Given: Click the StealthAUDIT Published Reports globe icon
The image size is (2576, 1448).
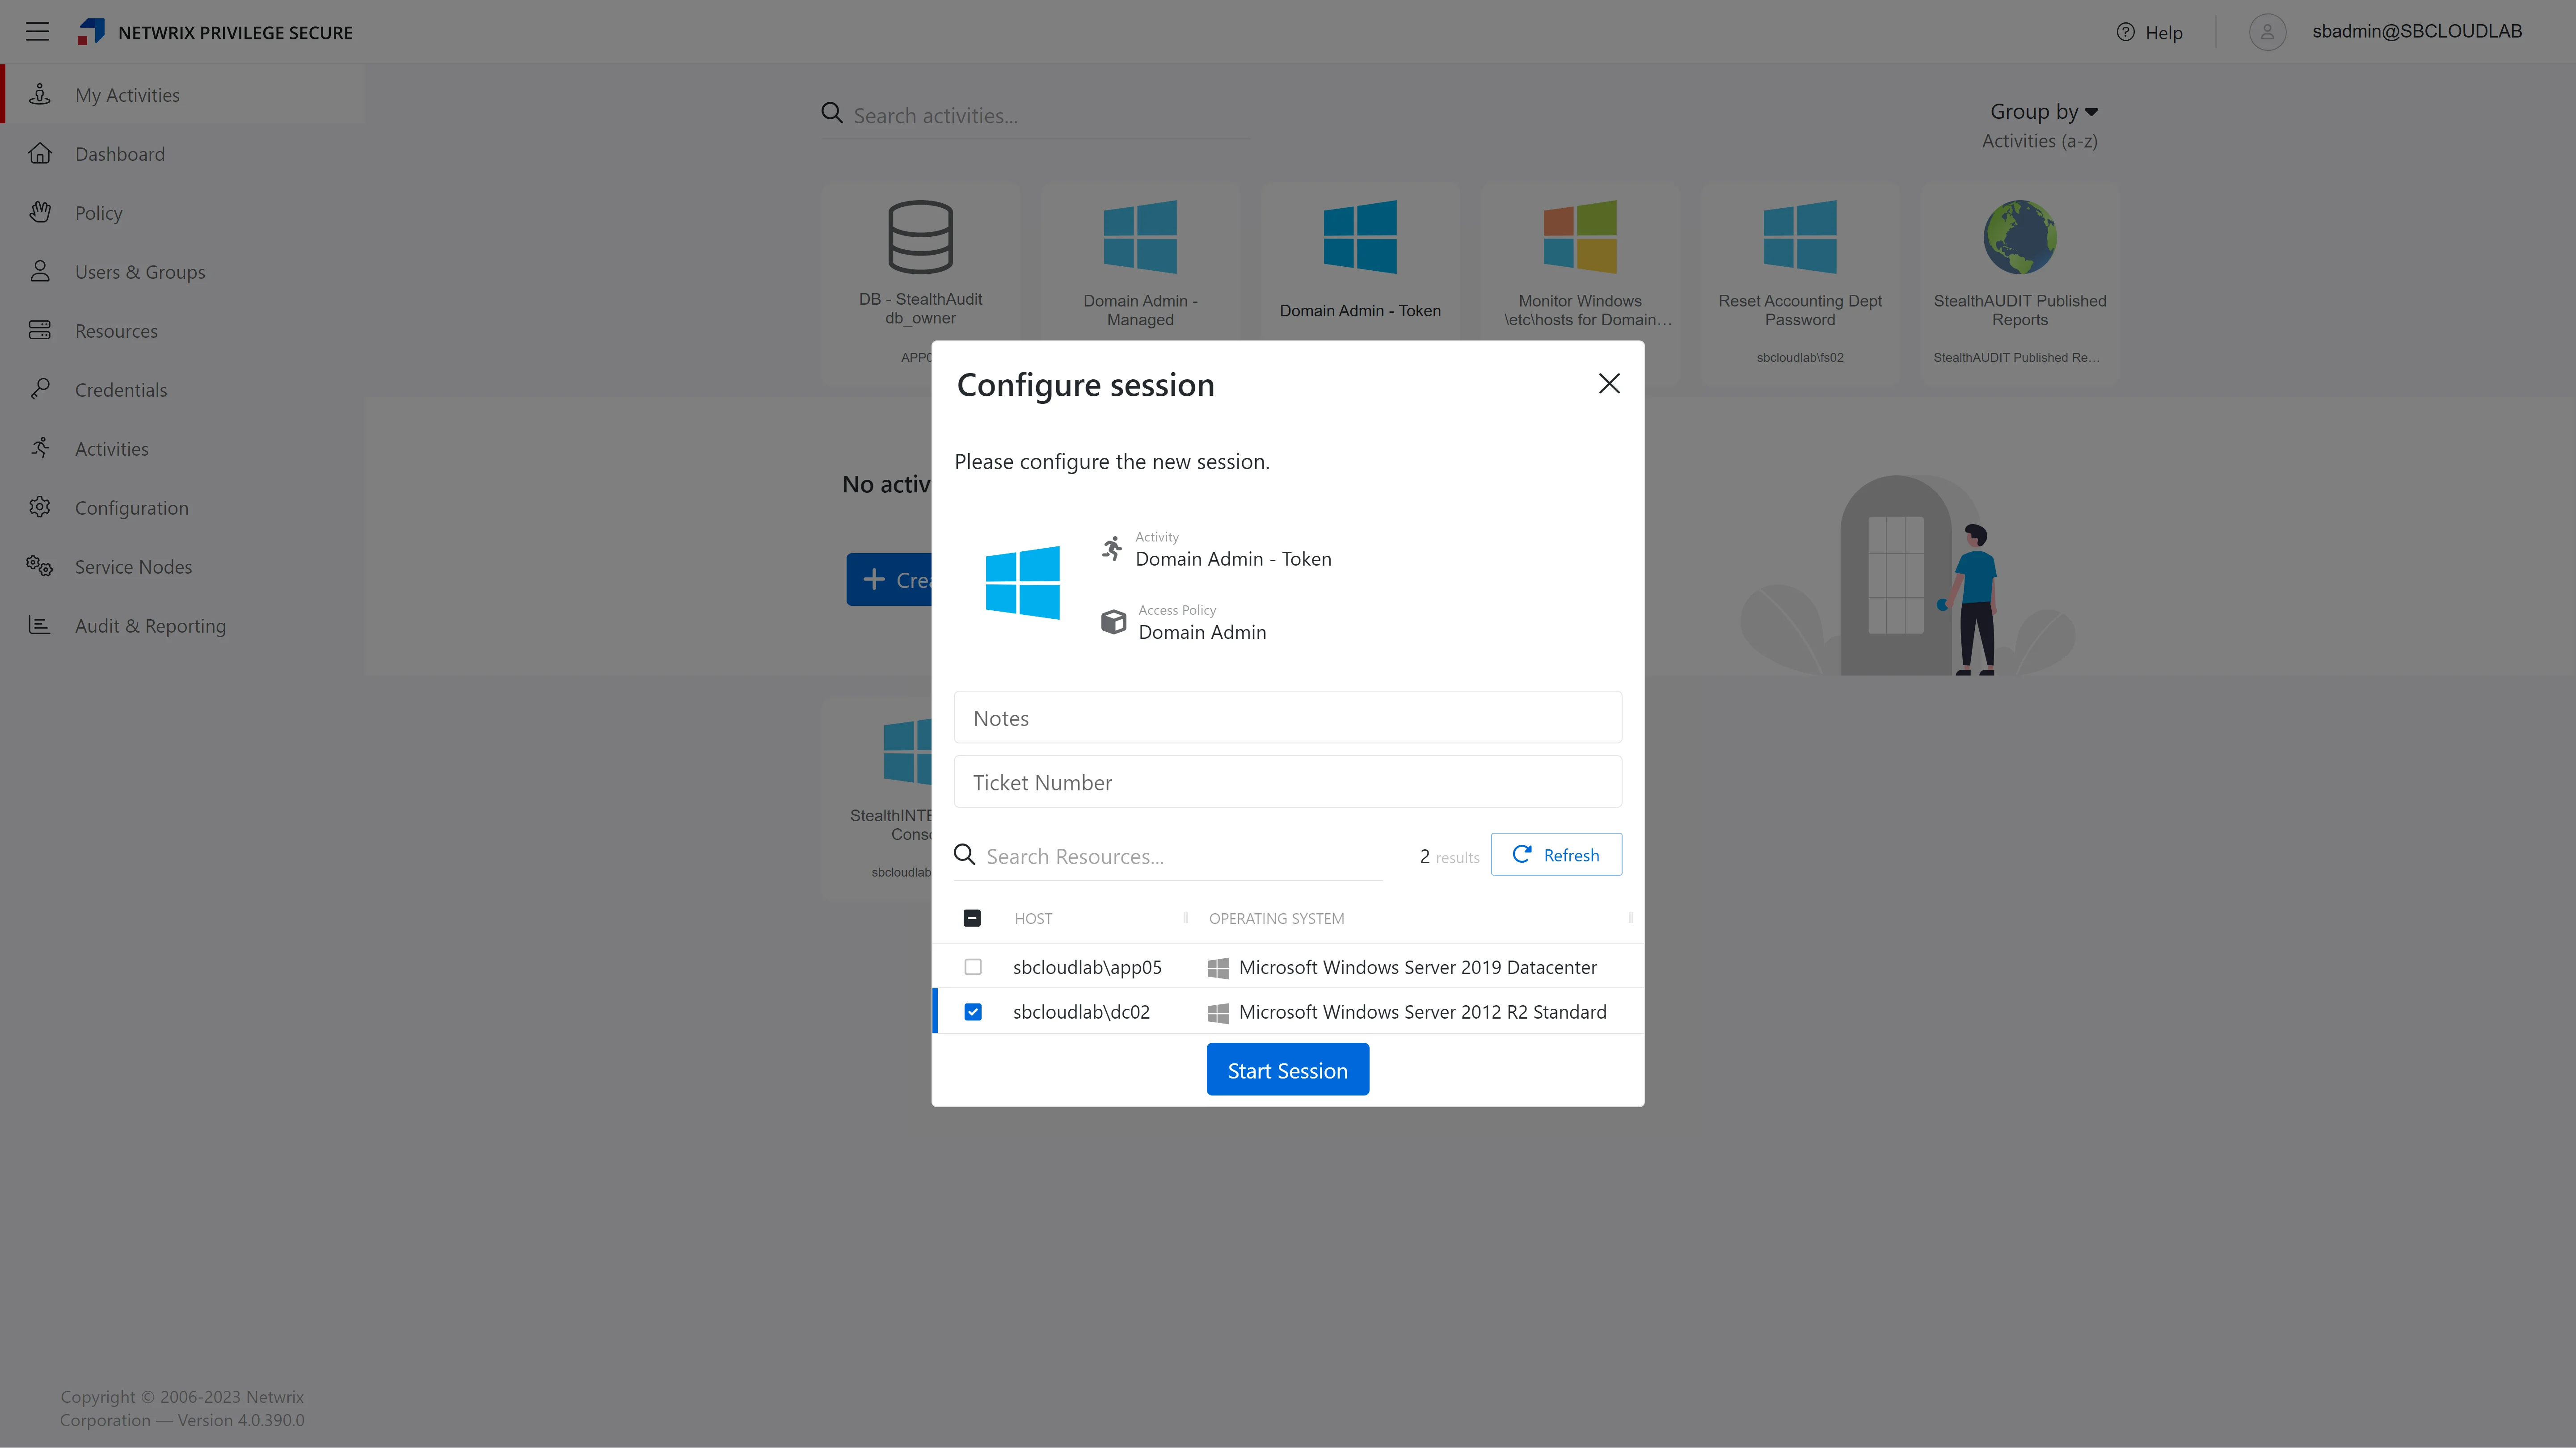Looking at the screenshot, I should (x=2020, y=237).
